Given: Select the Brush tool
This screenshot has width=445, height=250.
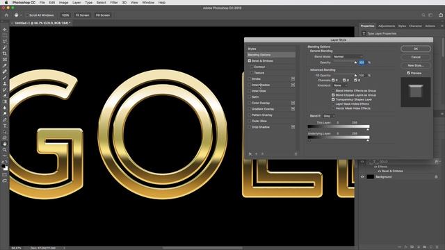Looking at the screenshot, I should [5, 77].
